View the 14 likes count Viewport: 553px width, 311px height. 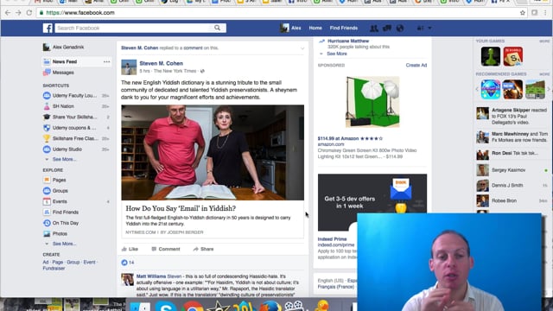tap(128, 263)
